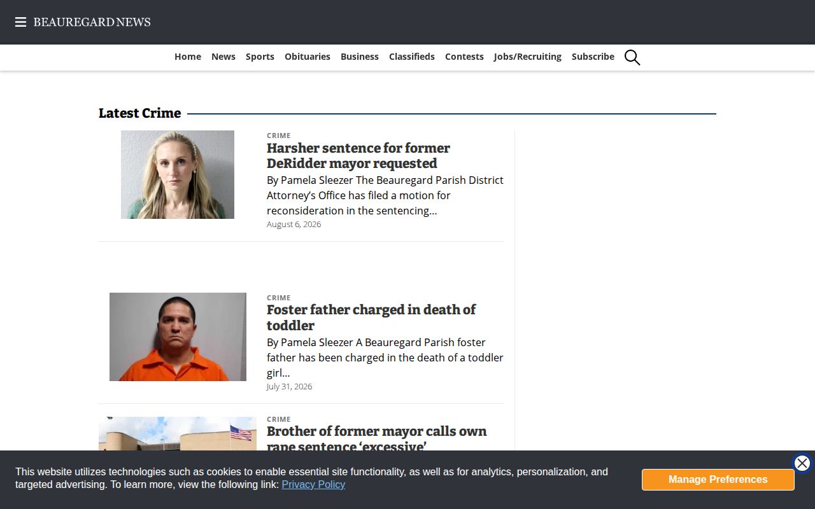Click the blonde woman mugshot thumbnail
Screen dimensions: 815x509
click(178, 175)
